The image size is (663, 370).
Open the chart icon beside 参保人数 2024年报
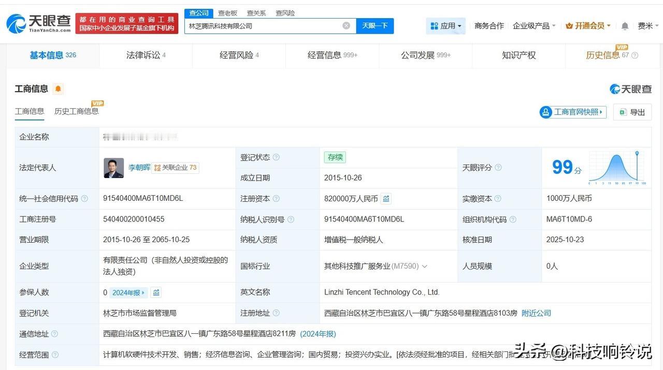coord(156,292)
